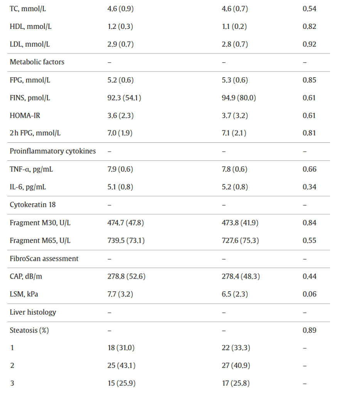Select the "TNF-α, pg/mL" row label
Image resolution: width=342 pixels, height=394 pixels.
[x=31, y=169]
